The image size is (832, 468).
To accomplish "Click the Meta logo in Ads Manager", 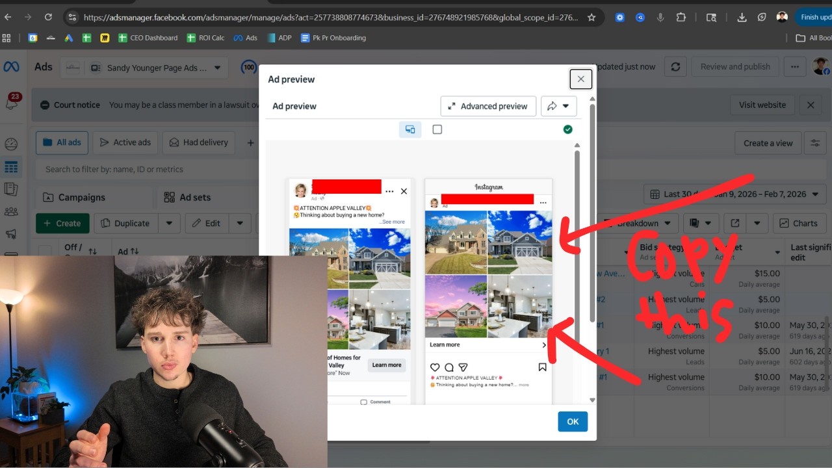I will pos(11,67).
